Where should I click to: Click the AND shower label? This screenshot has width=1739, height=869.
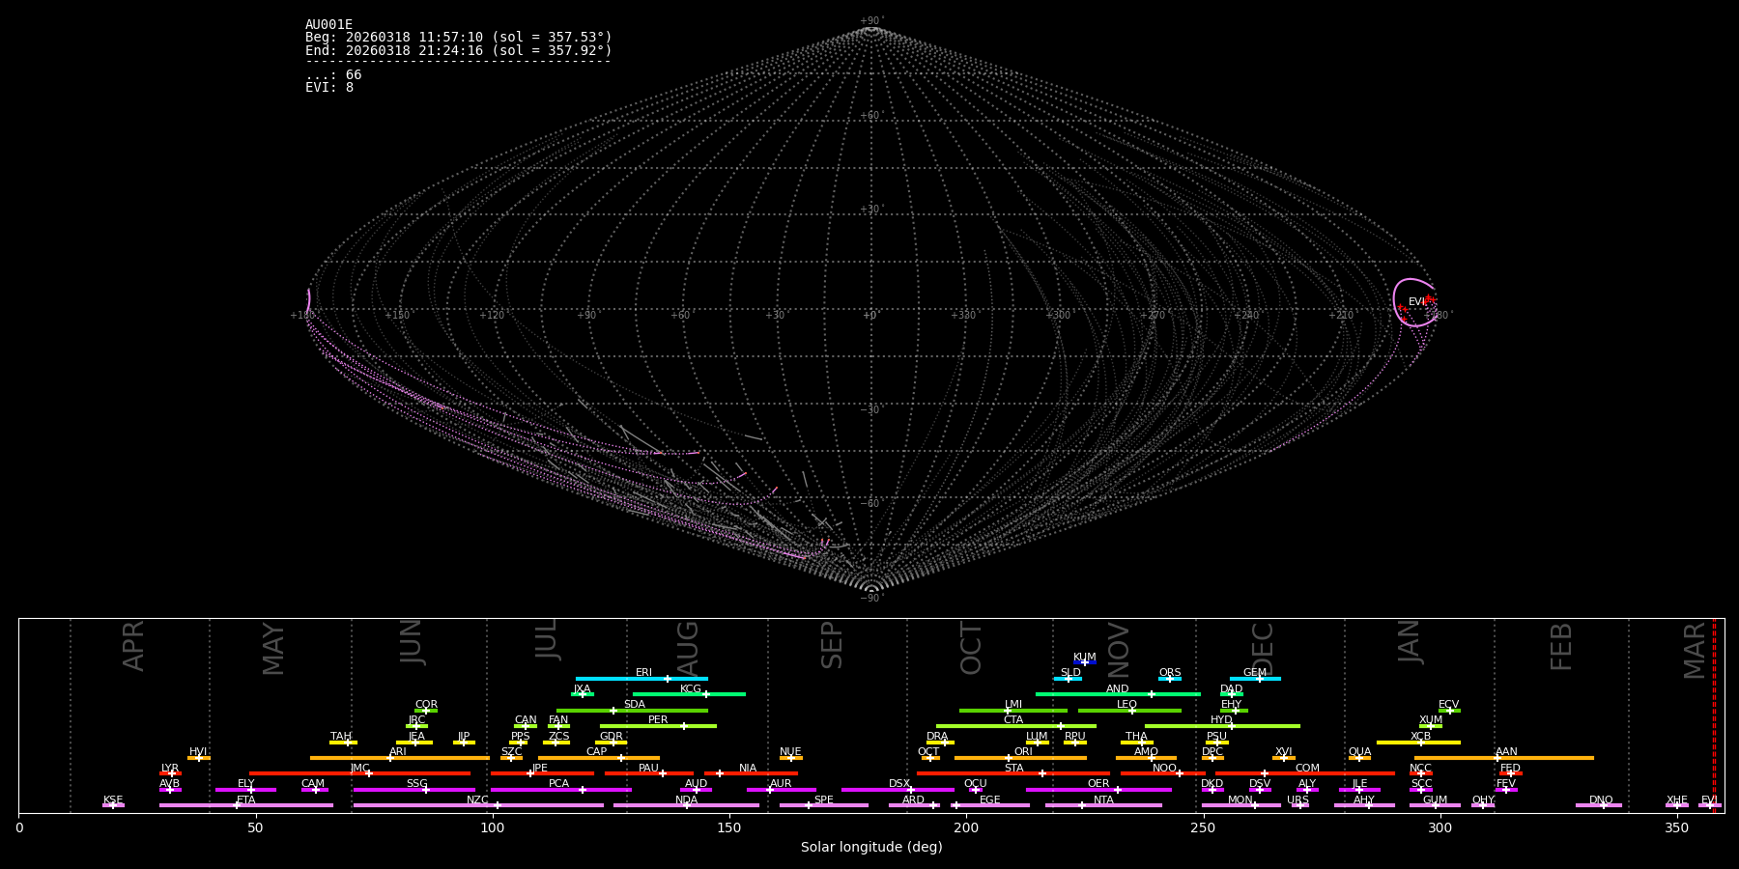pyautogui.click(x=1118, y=689)
